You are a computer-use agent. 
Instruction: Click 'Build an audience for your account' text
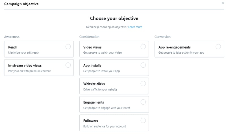[x=105, y=126]
